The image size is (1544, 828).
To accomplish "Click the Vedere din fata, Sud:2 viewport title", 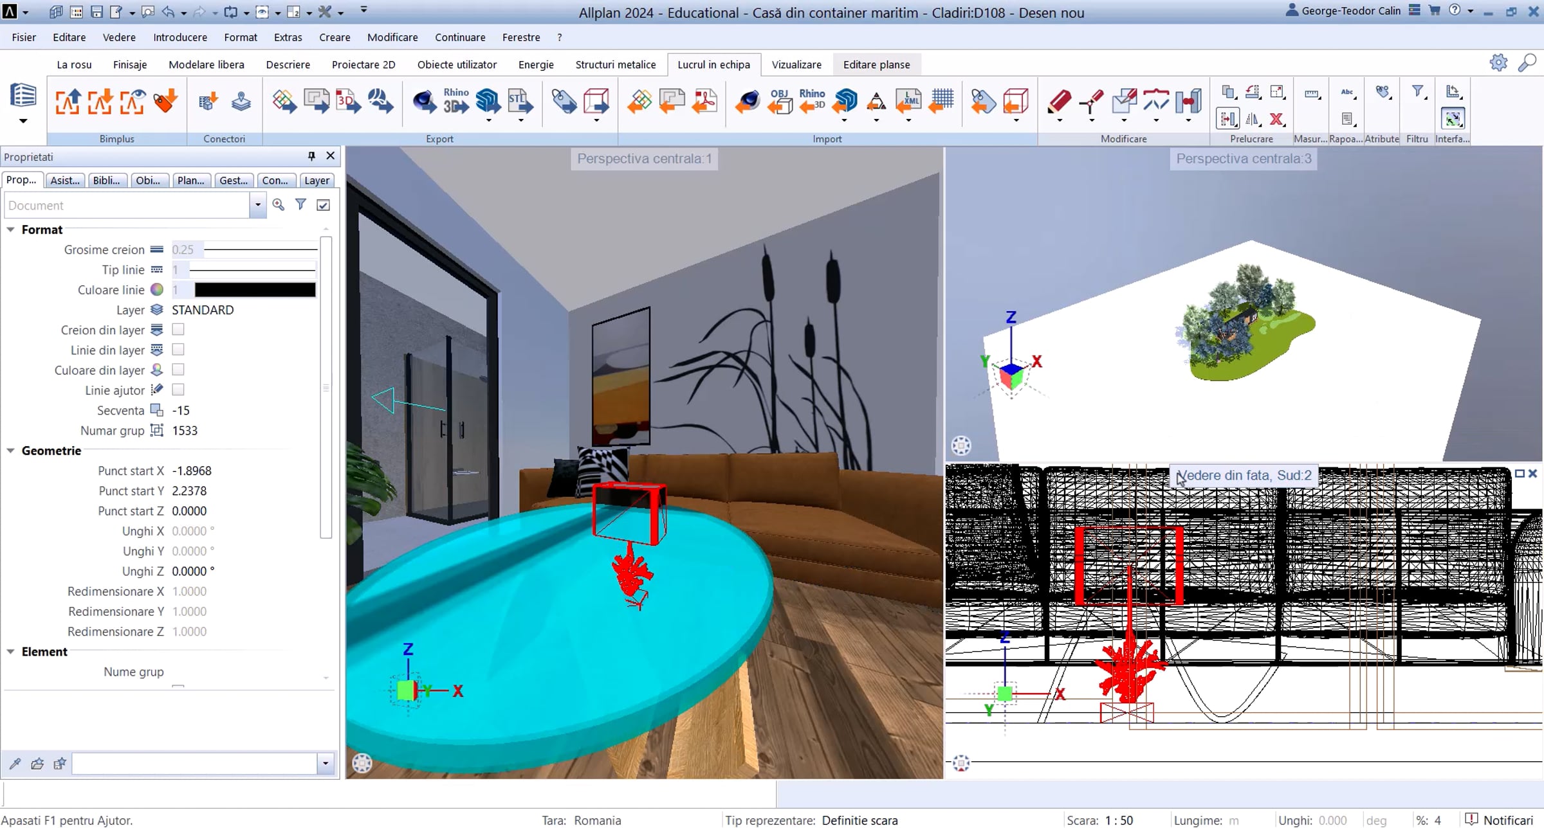I will [1244, 475].
